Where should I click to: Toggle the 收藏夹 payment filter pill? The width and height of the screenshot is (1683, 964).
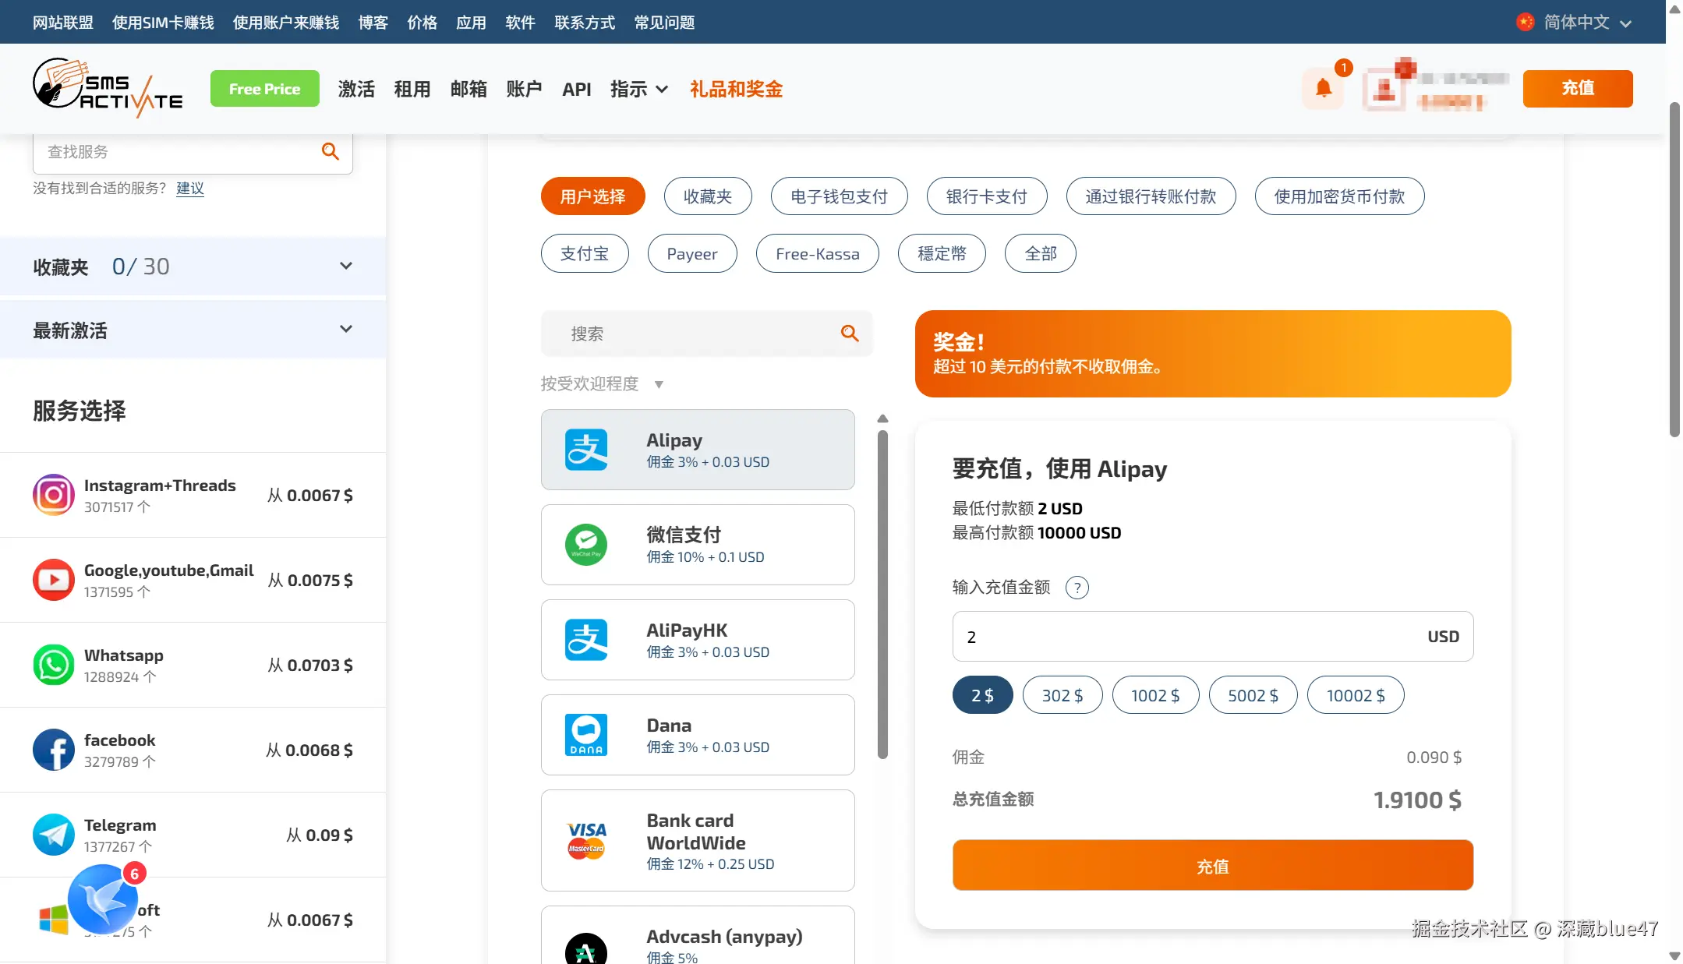pos(707,196)
